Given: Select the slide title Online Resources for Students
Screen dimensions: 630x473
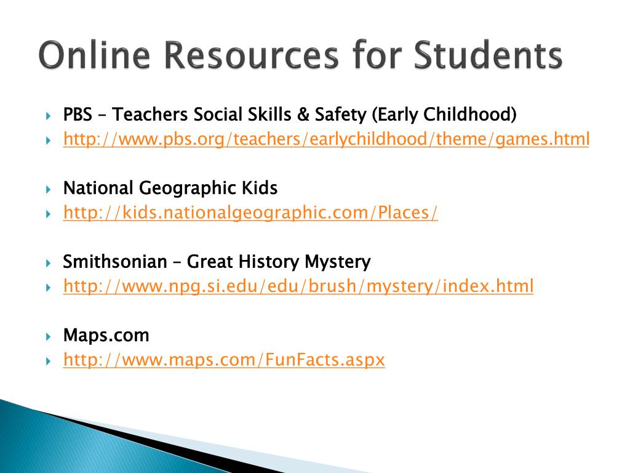Looking at the screenshot, I should (x=300, y=55).
